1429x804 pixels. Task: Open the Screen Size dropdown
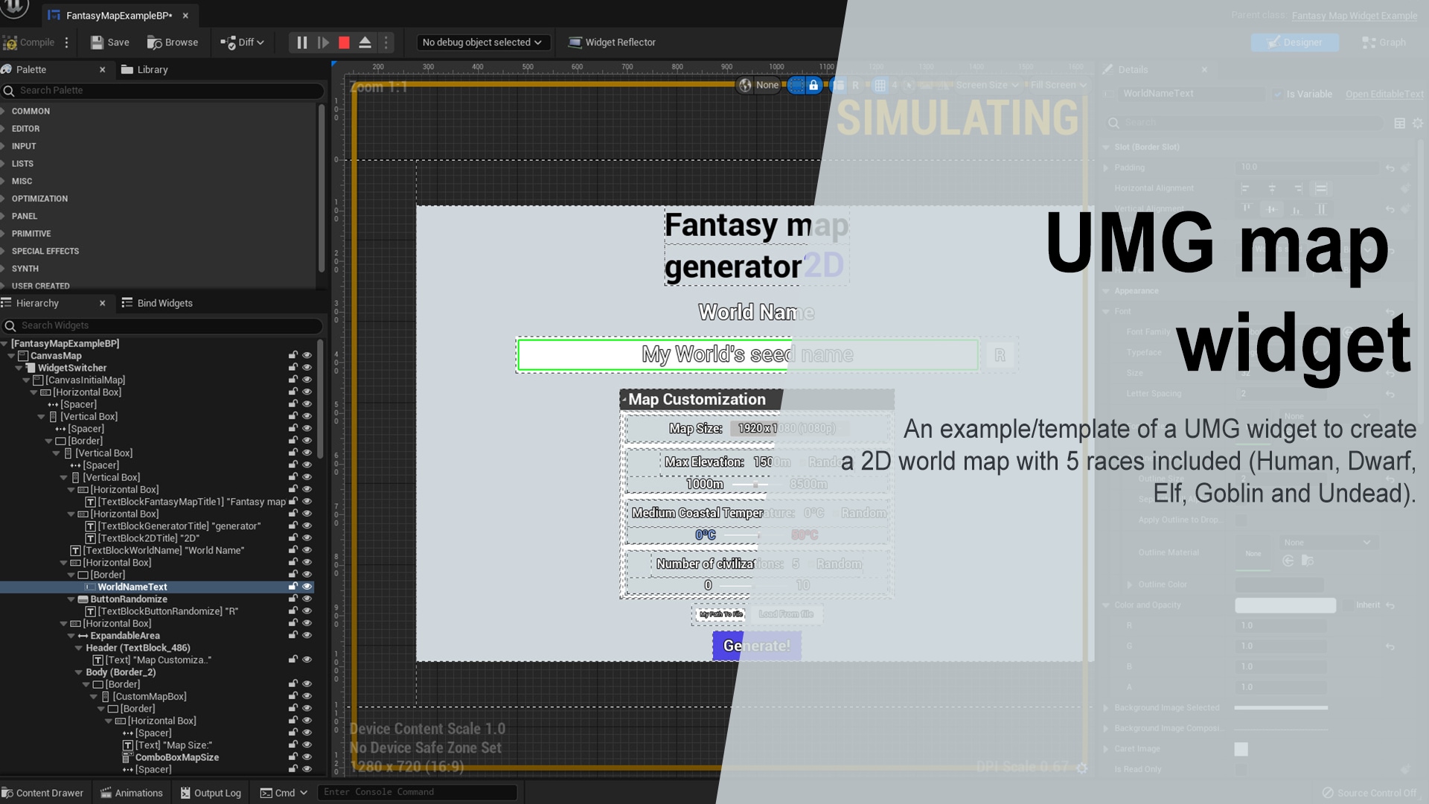click(986, 85)
